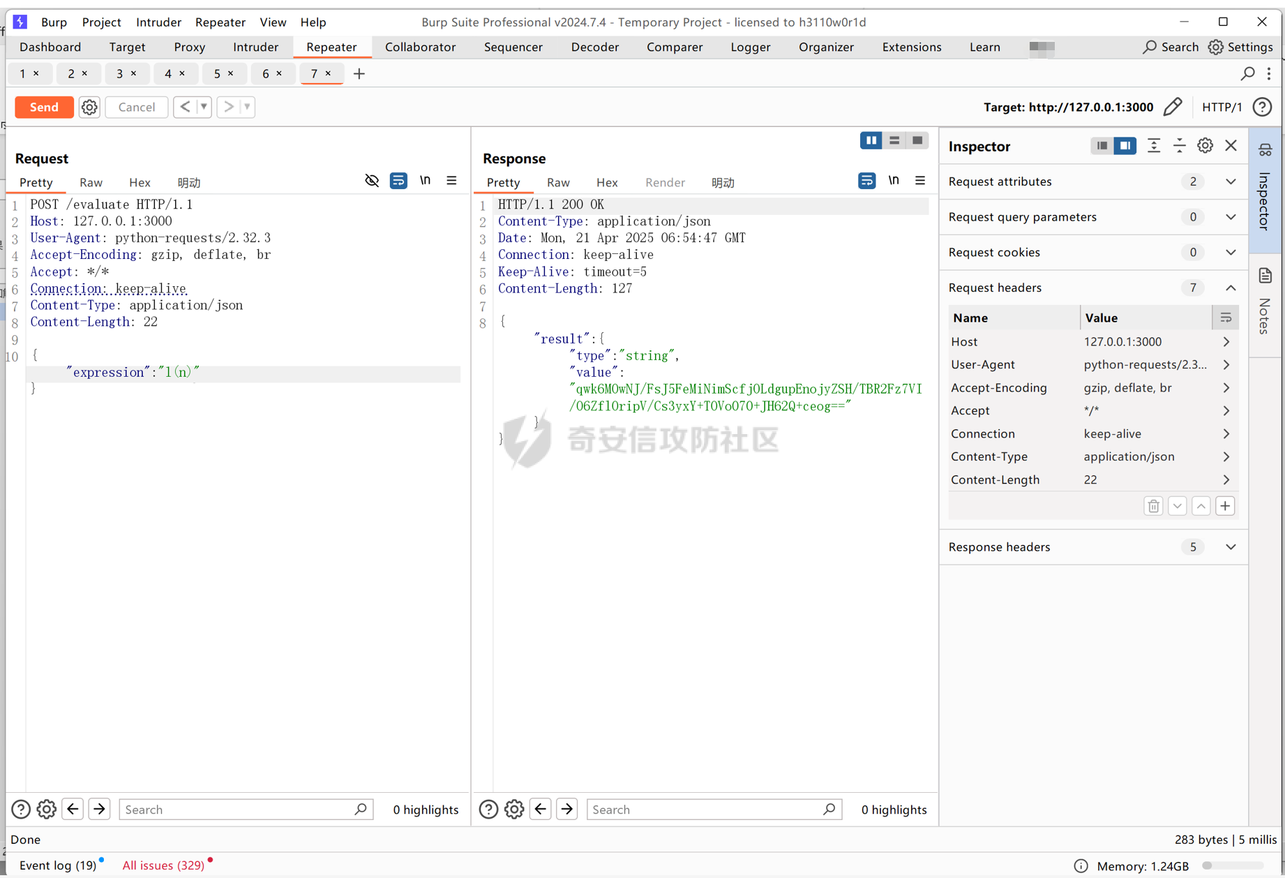This screenshot has width=1285, height=878.
Task: Delete selected request header trash icon
Action: click(1153, 506)
